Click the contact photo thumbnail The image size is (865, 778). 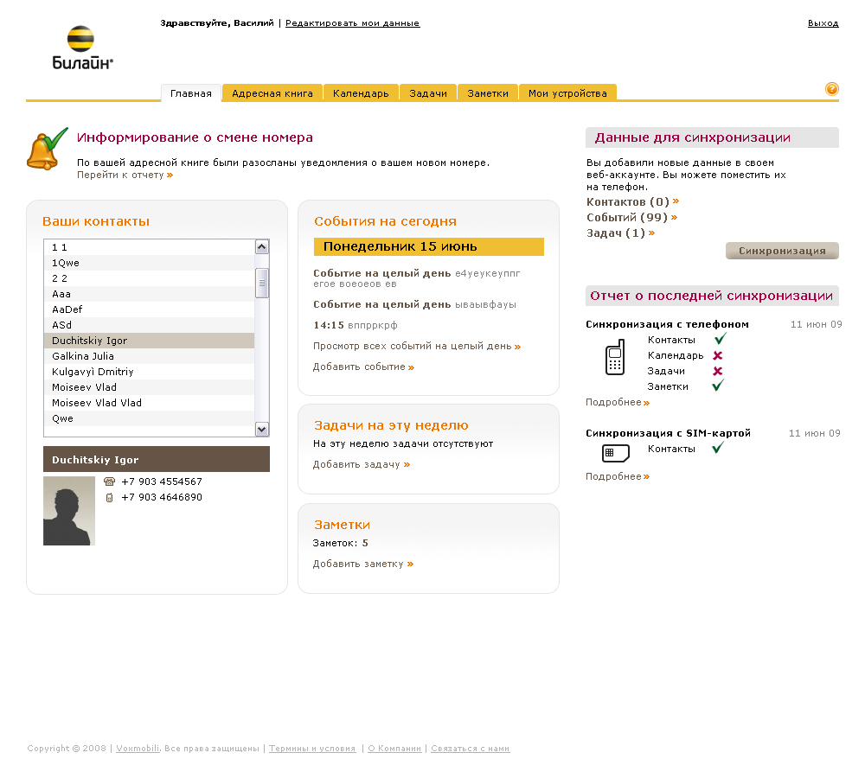pyautogui.click(x=69, y=511)
